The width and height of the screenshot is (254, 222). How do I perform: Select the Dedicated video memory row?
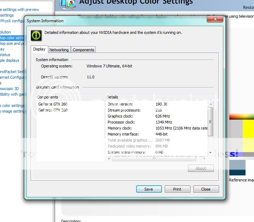point(157,146)
